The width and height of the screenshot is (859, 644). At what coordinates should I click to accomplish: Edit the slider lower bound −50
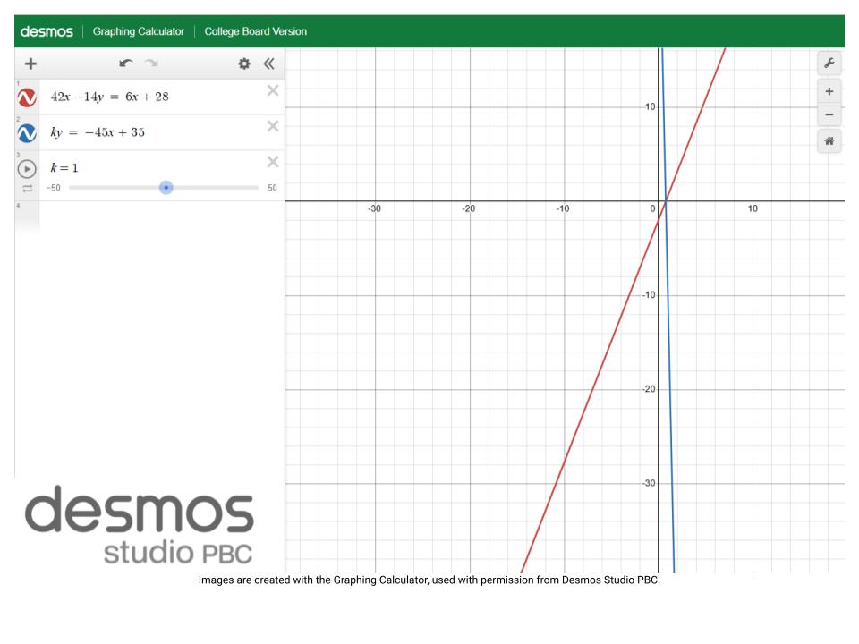click(x=53, y=188)
